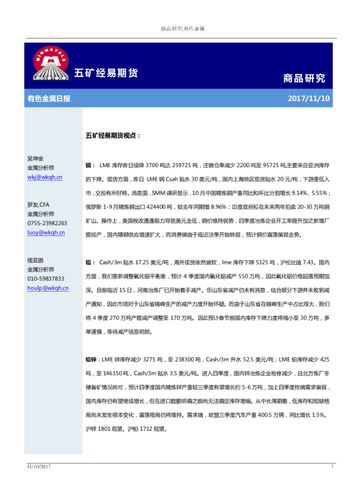353x499 pixels.
Task: Select the company name 五矿经易期货 in banner
Action: tap(106, 73)
